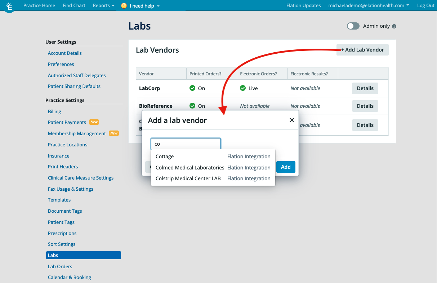Image resolution: width=437 pixels, height=283 pixels.
Task: Switch to Find Chart
Action: (x=74, y=5)
